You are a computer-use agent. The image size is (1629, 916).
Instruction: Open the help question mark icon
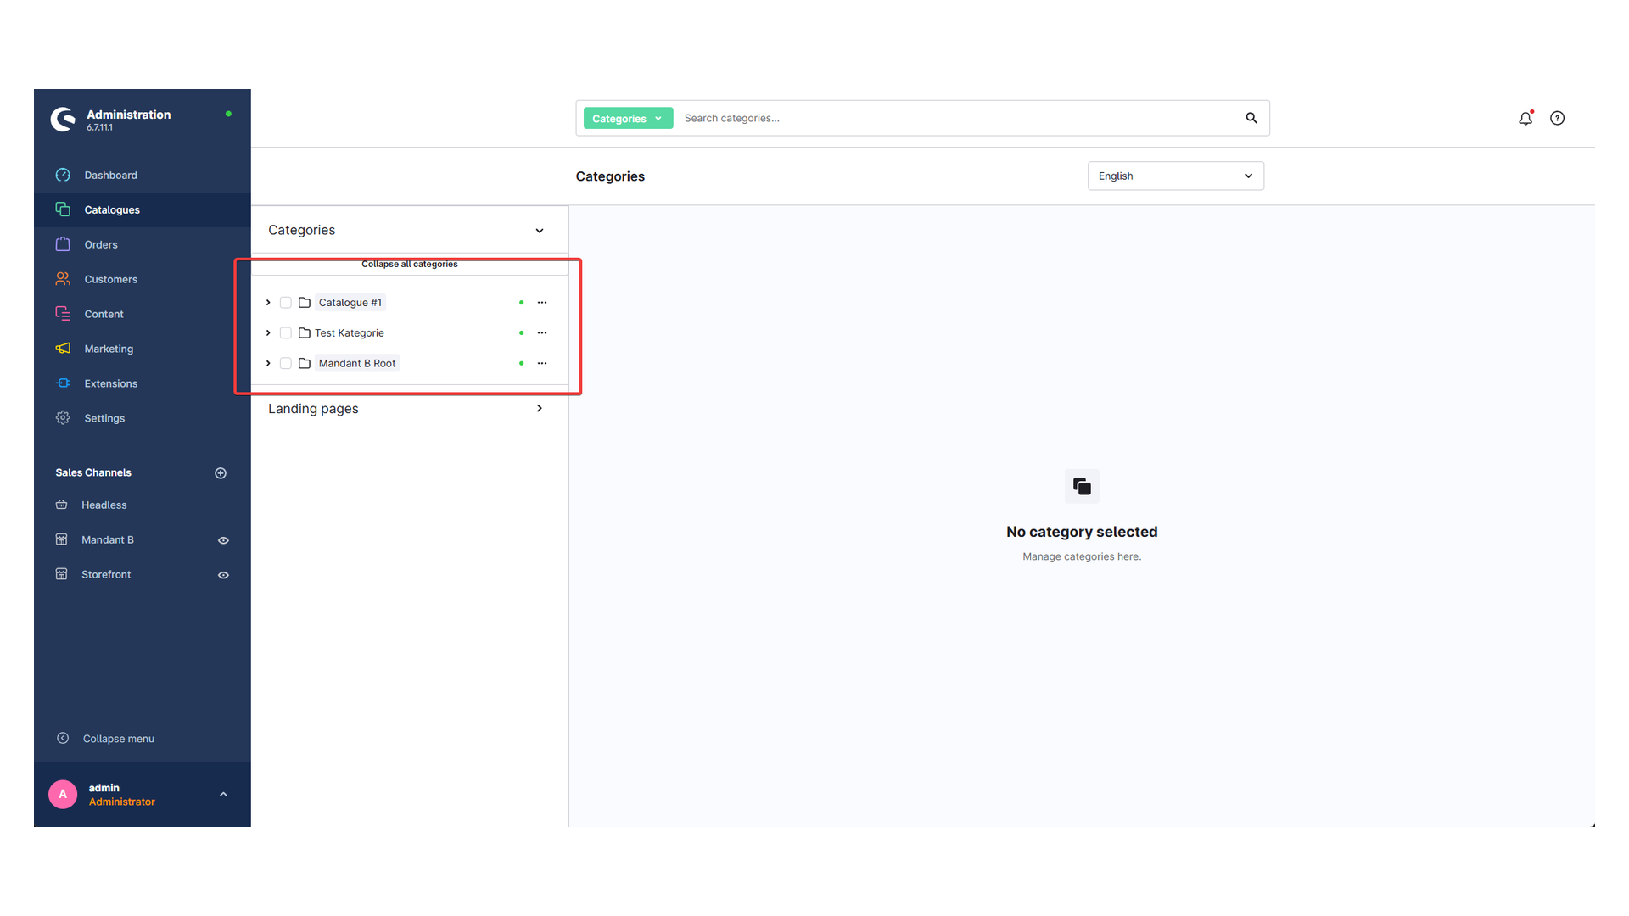[1557, 118]
